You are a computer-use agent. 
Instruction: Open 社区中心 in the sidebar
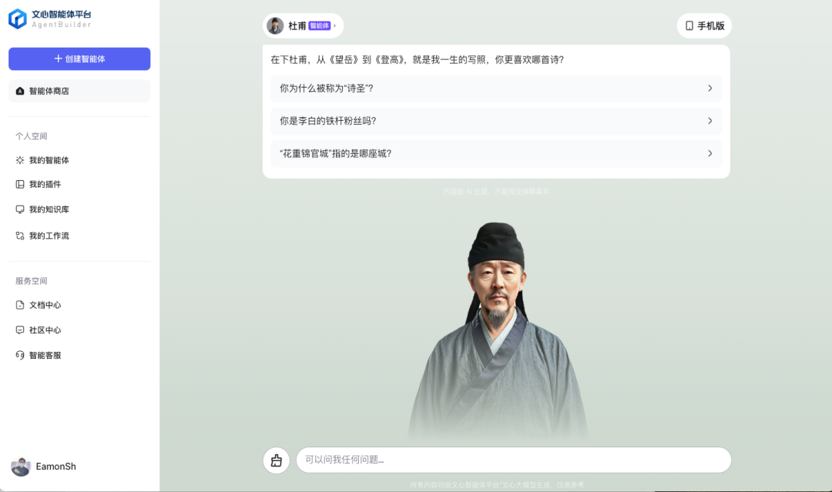45,330
